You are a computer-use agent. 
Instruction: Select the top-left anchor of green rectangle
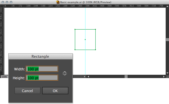pyautogui.click(x=75, y=29)
